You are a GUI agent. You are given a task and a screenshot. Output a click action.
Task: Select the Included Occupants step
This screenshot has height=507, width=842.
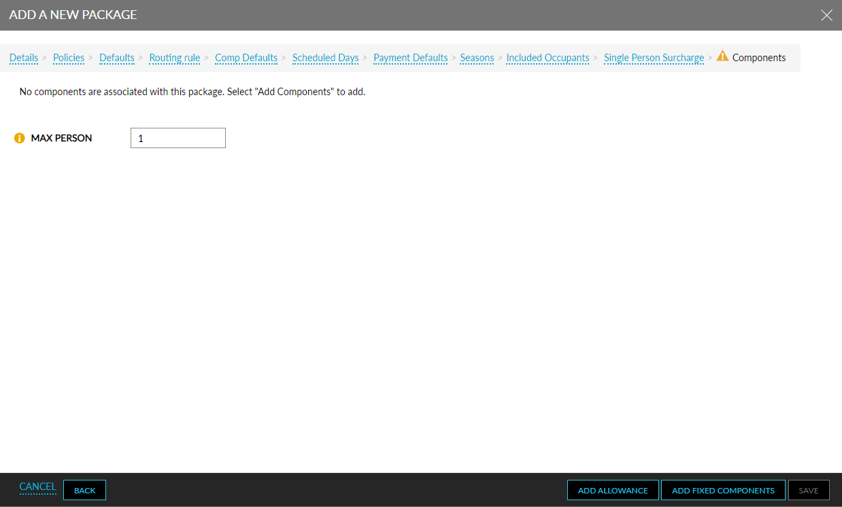(548, 58)
